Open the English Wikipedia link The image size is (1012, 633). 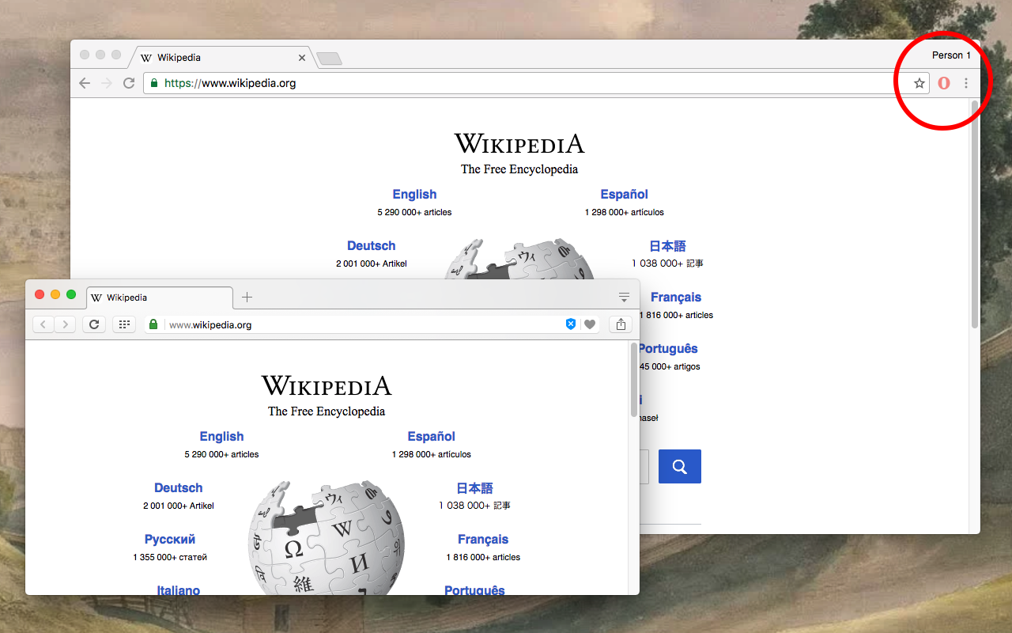coord(221,436)
